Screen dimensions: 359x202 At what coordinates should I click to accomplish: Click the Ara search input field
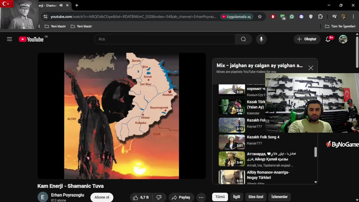165,39
